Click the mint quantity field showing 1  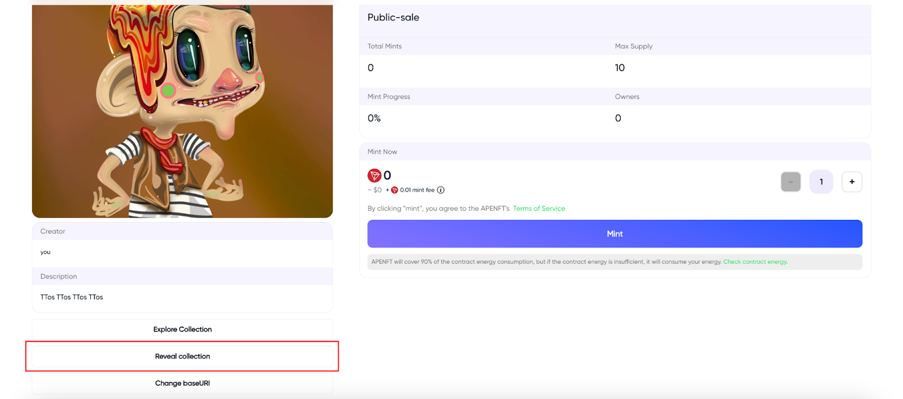821,181
